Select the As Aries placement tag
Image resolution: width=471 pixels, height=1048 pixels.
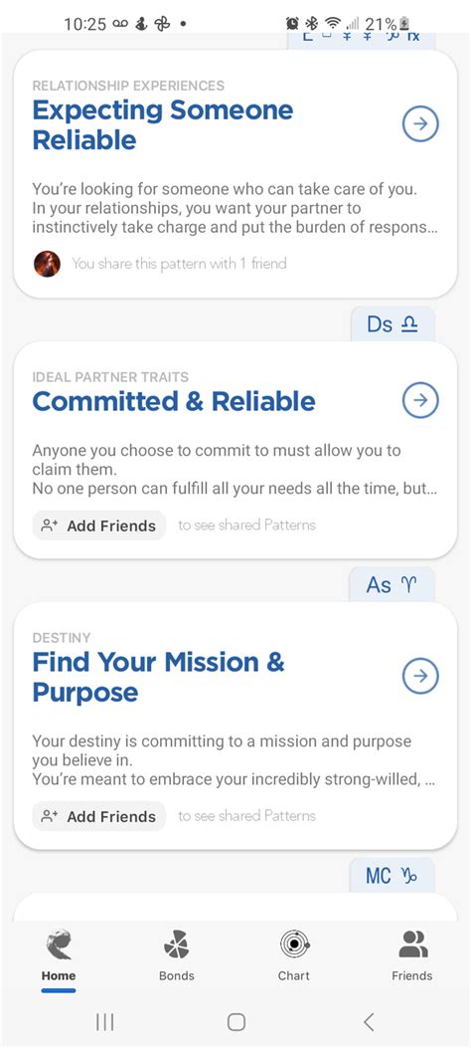[x=392, y=585]
